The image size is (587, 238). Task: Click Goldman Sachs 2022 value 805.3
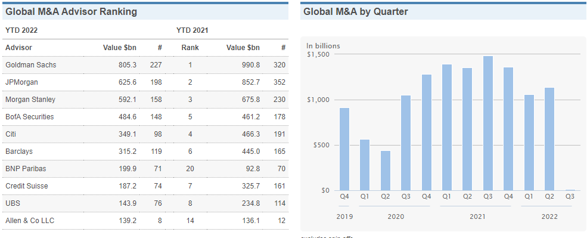click(128, 65)
